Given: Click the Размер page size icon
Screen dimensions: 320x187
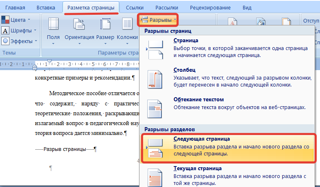Looking at the screenshot, I should tap(105, 25).
